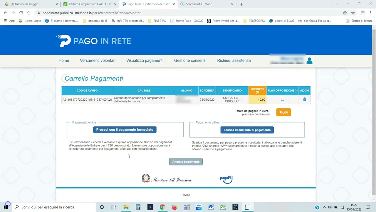Open File Explorer from the taskbar
Screen dimensions: 376x212
(x=126, y=207)
